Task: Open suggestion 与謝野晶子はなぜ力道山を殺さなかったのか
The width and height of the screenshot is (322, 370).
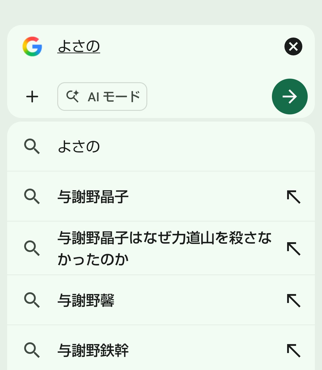Action: 164,248
